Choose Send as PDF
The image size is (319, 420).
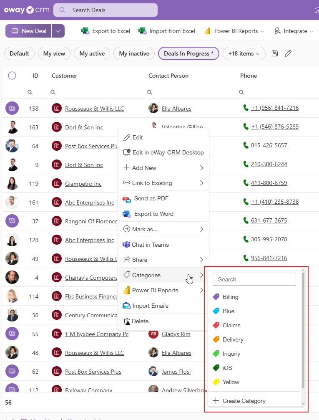[163, 198]
